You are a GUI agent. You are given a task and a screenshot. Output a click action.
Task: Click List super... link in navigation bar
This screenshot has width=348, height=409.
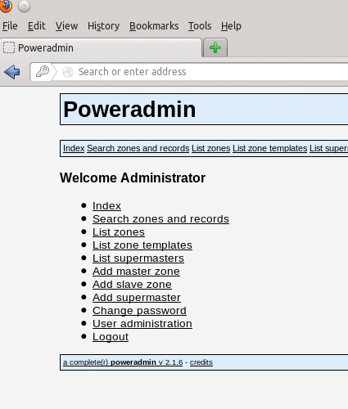(x=328, y=148)
